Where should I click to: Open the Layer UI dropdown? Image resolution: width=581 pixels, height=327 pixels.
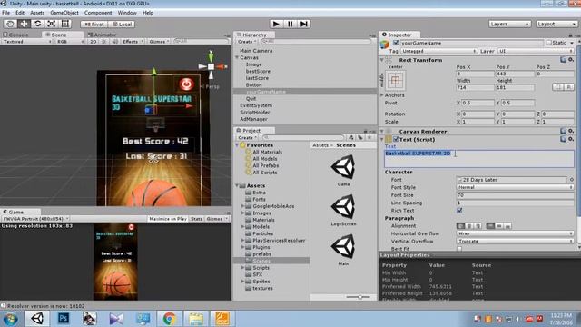(536, 51)
